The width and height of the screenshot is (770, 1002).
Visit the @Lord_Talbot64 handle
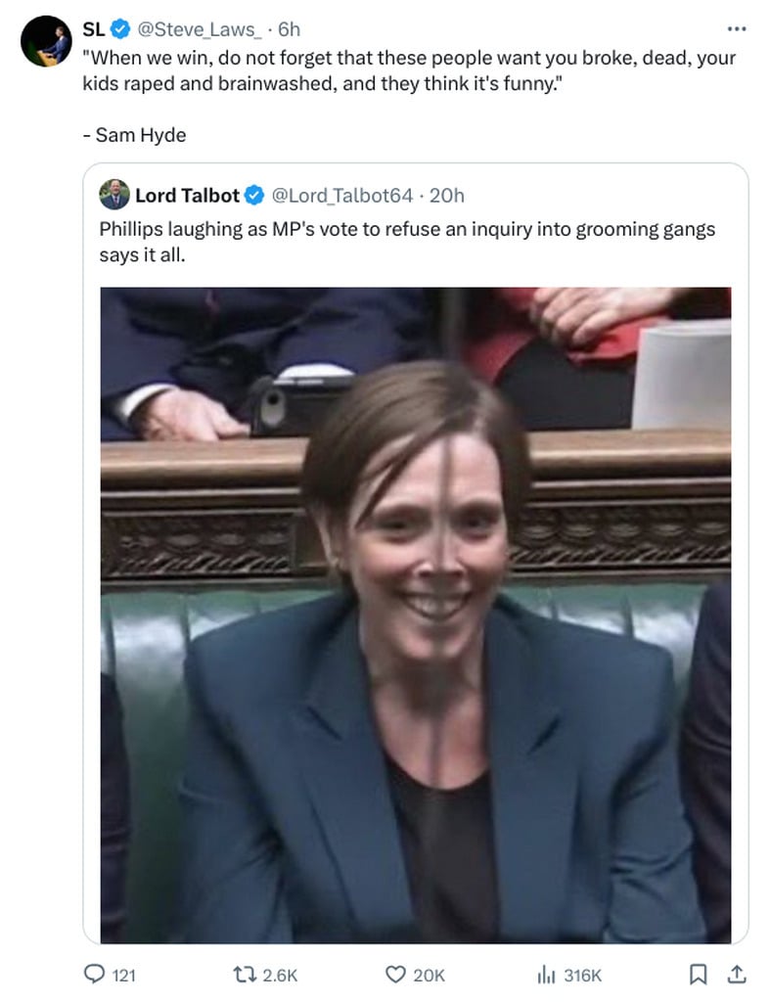(342, 195)
